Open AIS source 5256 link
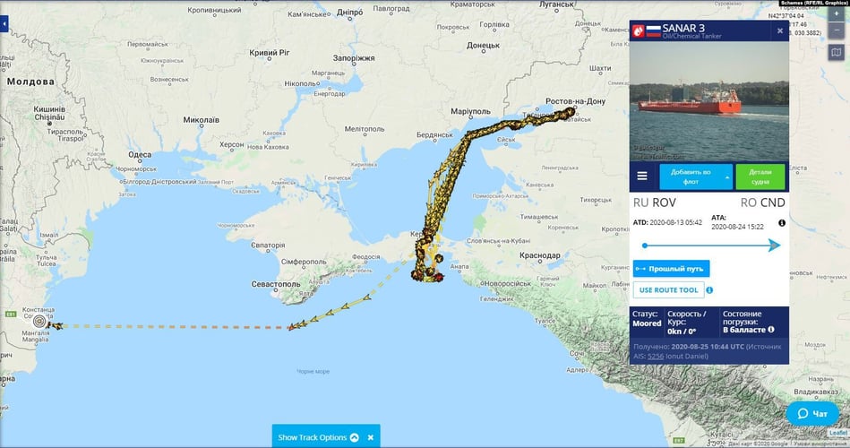Screen dimensions: 850x448 click(655, 357)
